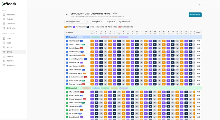The height and width of the screenshot is (120, 220).
Task: Go back using the left arrow
Action: (x=67, y=15)
